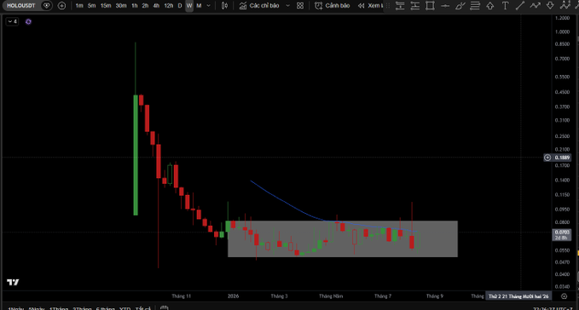The width and height of the screenshot is (579, 310).
Task: Click the 0.1889 crosshair price label
Action: coord(562,158)
